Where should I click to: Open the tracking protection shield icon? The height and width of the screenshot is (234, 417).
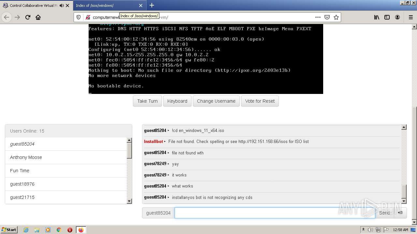click(x=79, y=17)
